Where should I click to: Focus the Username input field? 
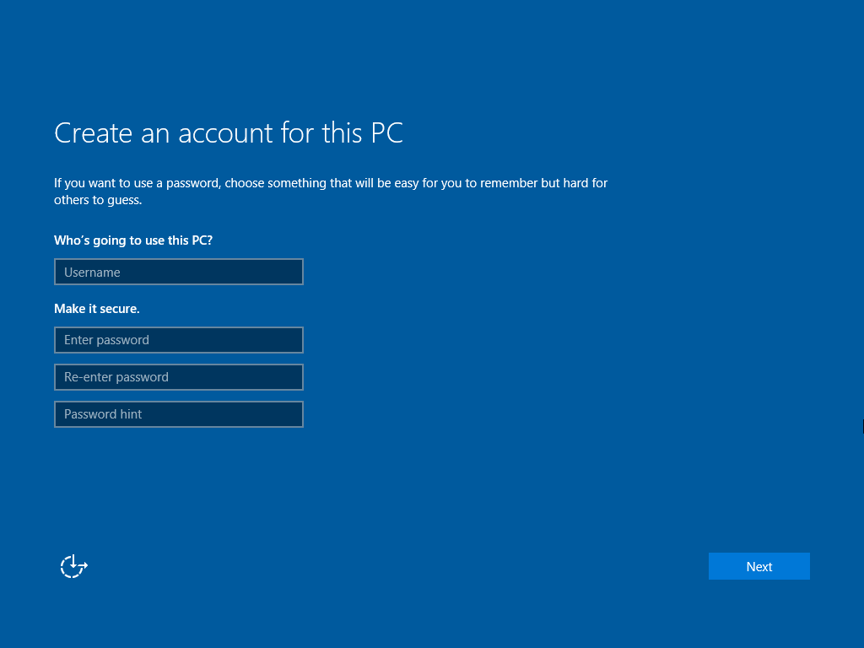pyautogui.click(x=179, y=273)
